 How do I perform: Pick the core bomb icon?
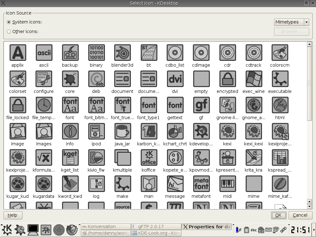(x=70, y=79)
